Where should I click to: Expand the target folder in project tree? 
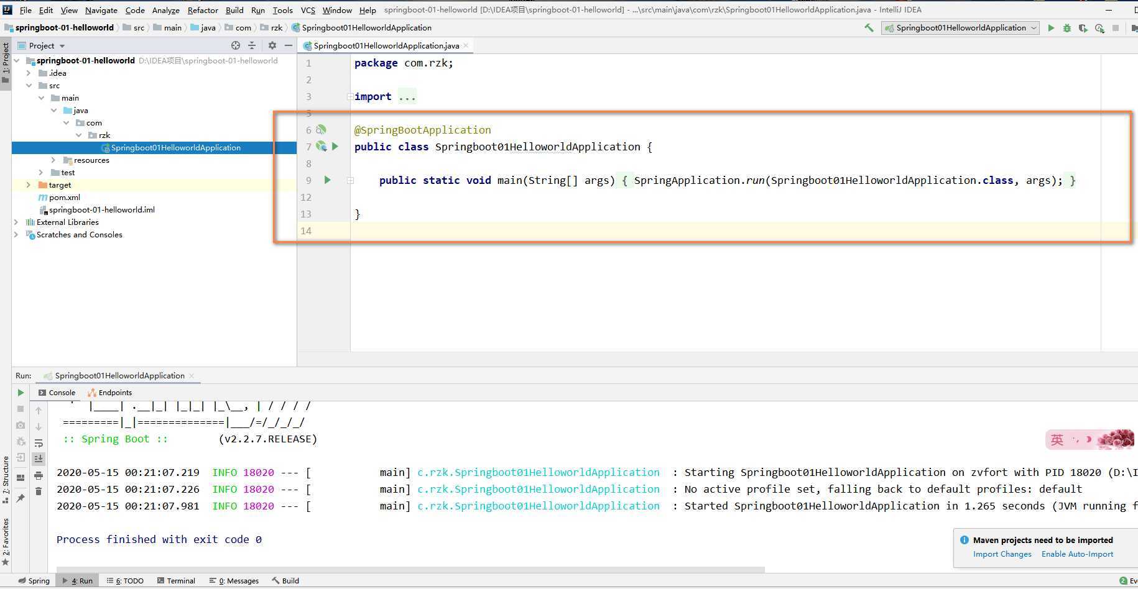point(28,185)
